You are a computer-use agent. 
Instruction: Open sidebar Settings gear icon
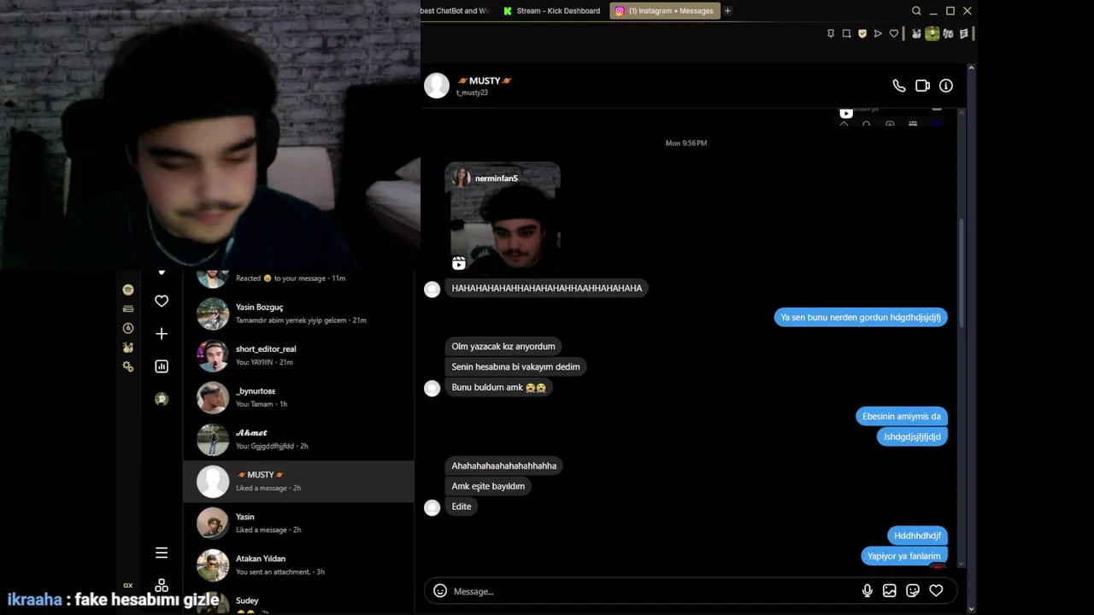click(128, 366)
